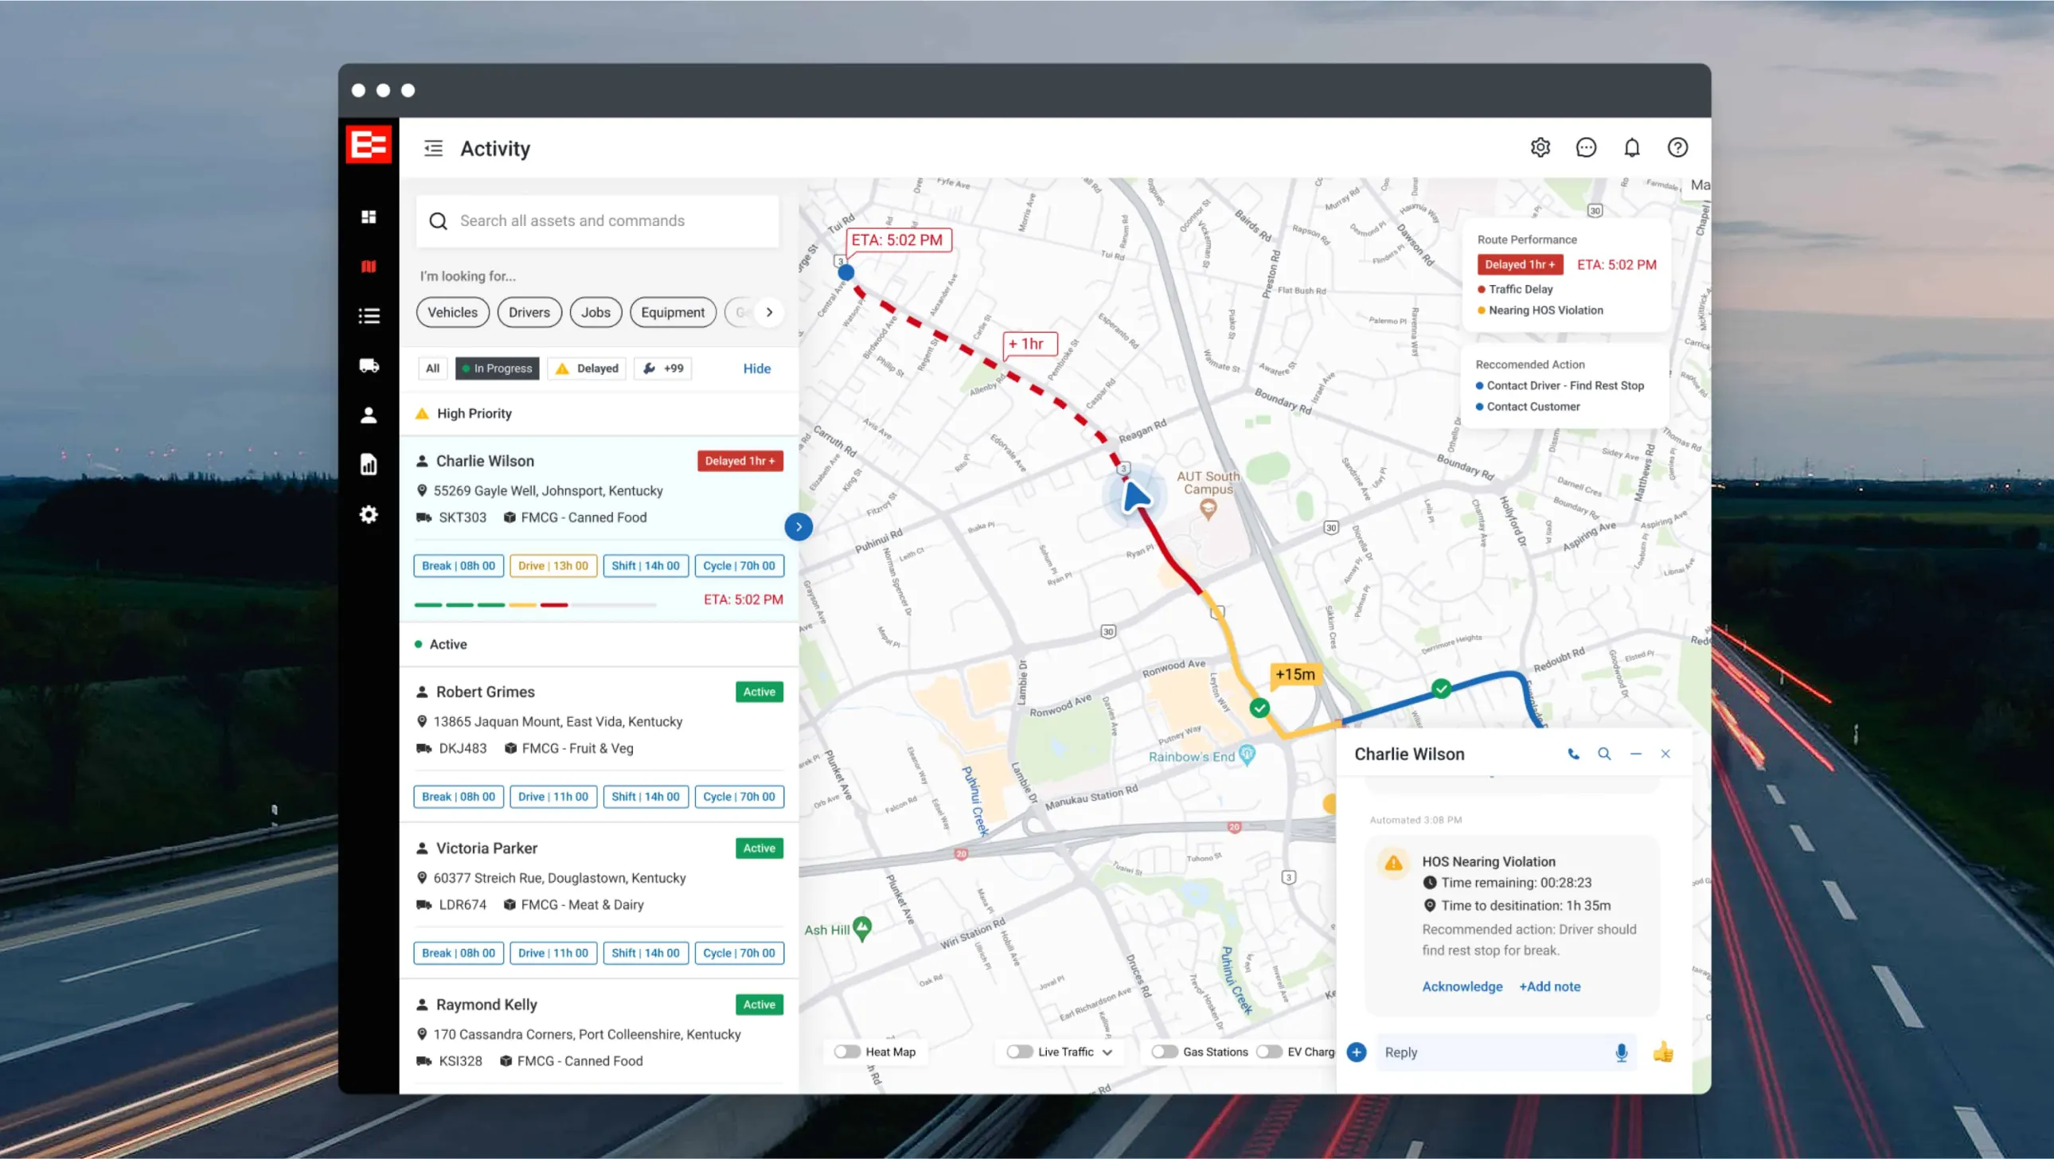Click the blue destination dot under ETA label

click(846, 272)
